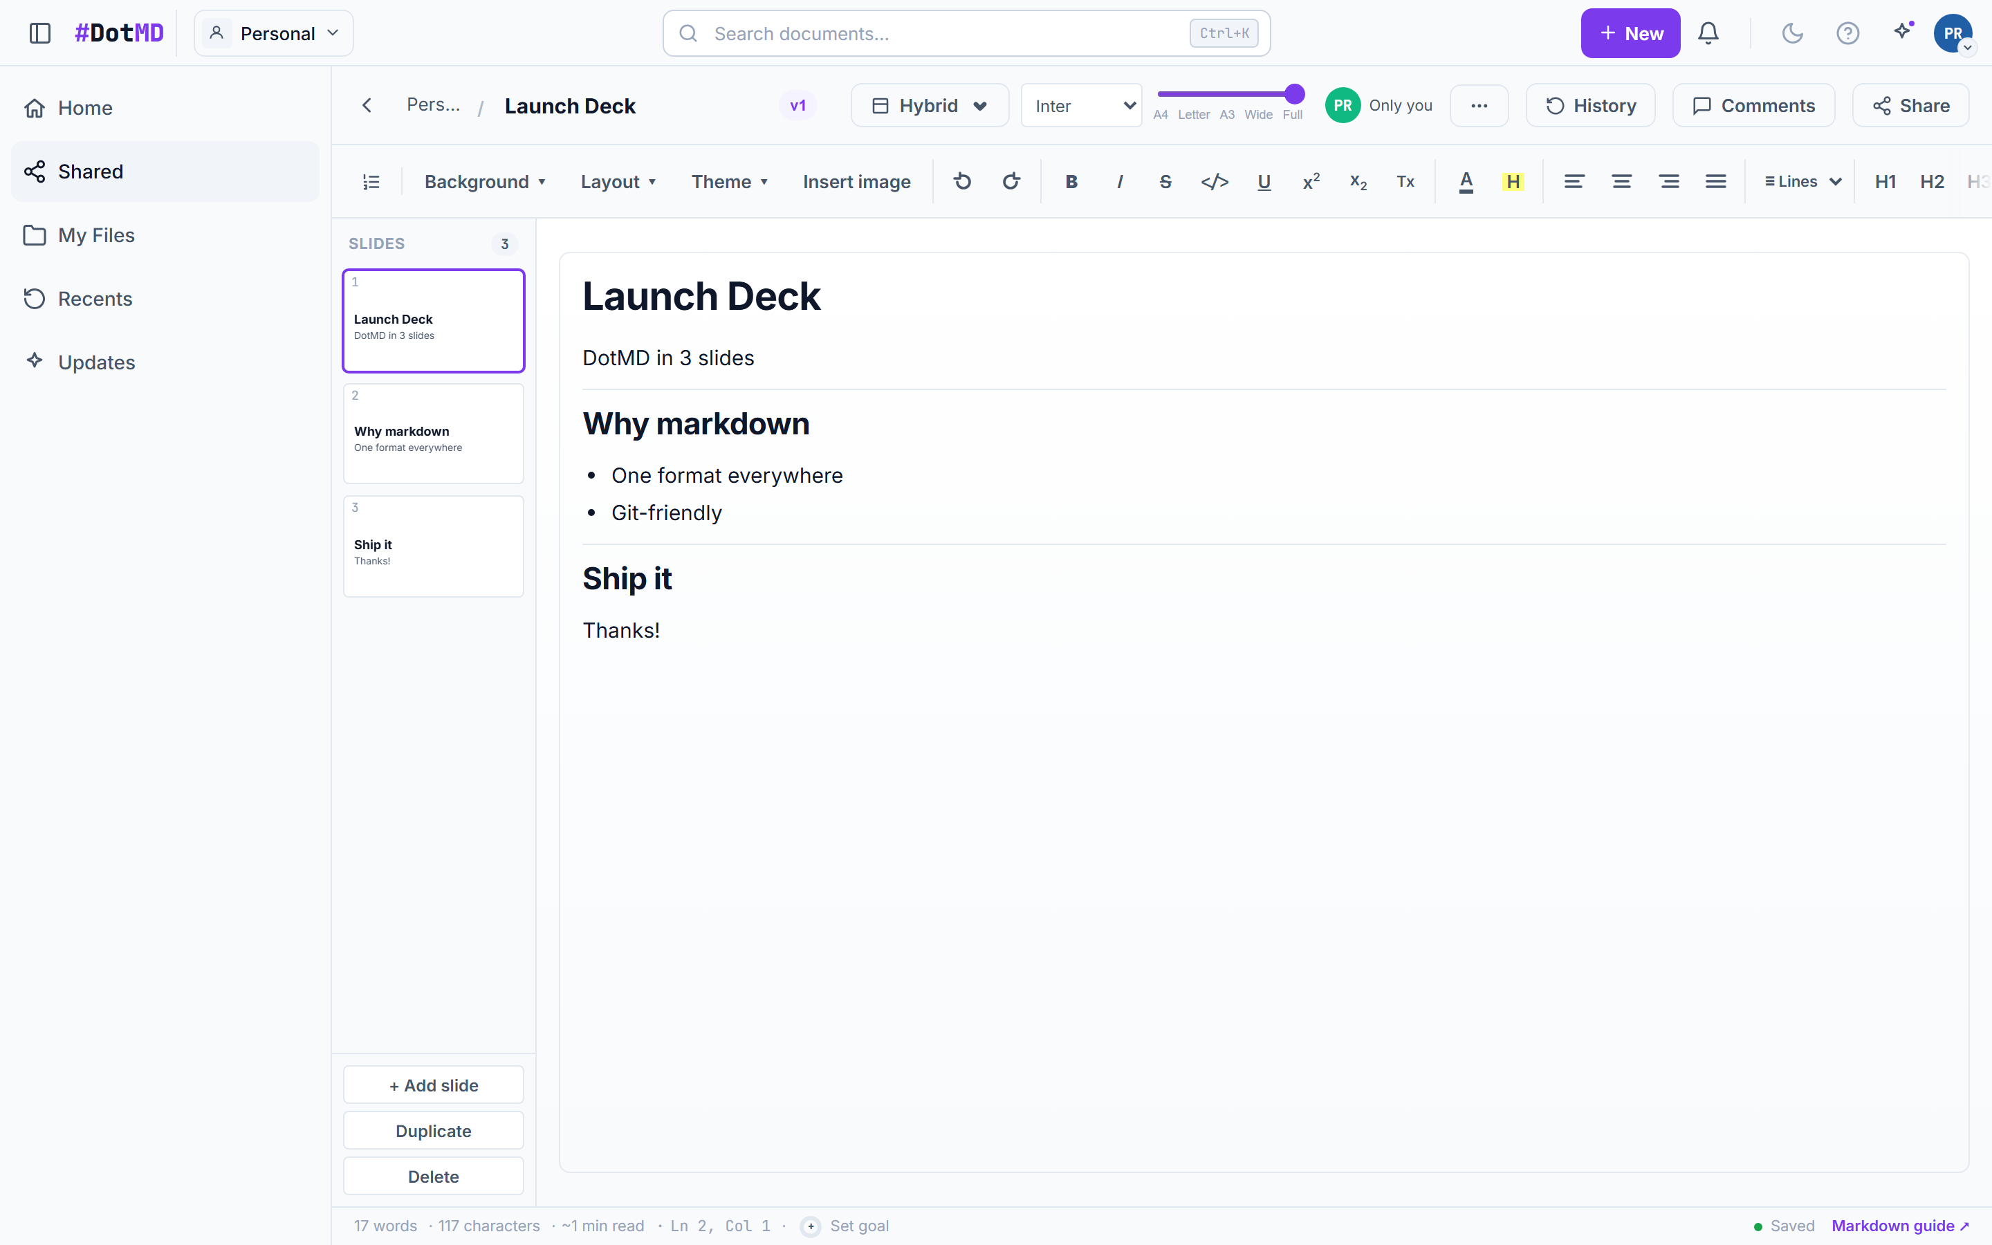Click the Pers... breadcrumb
Screen dimensions: 1992x1245
coord(433,104)
